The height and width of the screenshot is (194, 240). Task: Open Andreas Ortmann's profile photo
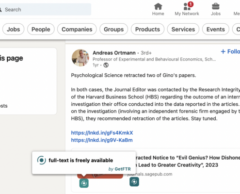pos(80,58)
